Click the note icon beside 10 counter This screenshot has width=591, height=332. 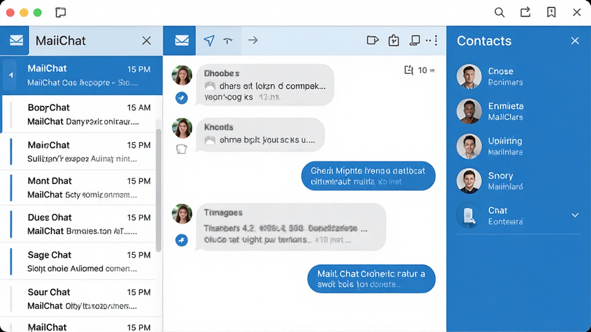[x=409, y=70]
